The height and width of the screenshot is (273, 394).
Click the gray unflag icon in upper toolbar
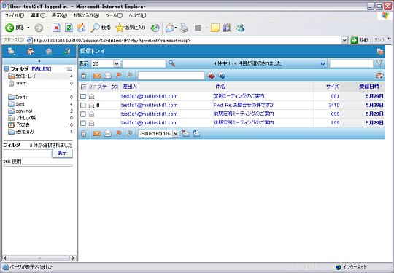pyautogui.click(x=129, y=75)
